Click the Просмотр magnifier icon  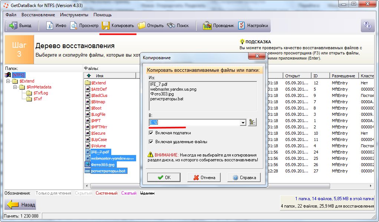click(x=74, y=26)
